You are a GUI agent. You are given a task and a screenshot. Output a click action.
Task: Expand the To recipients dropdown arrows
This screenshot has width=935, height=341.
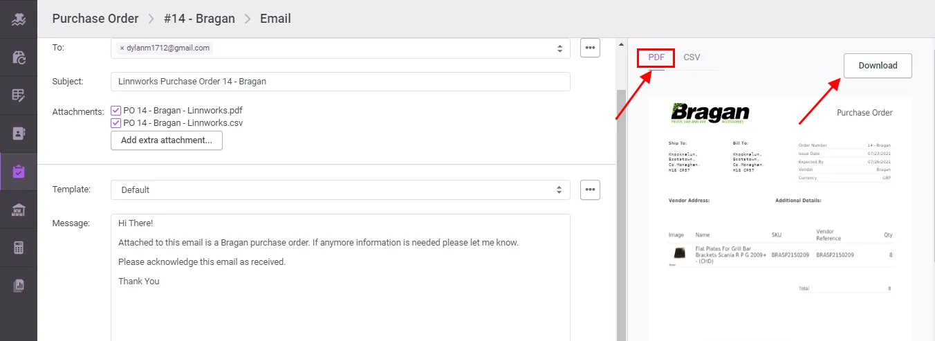point(559,48)
